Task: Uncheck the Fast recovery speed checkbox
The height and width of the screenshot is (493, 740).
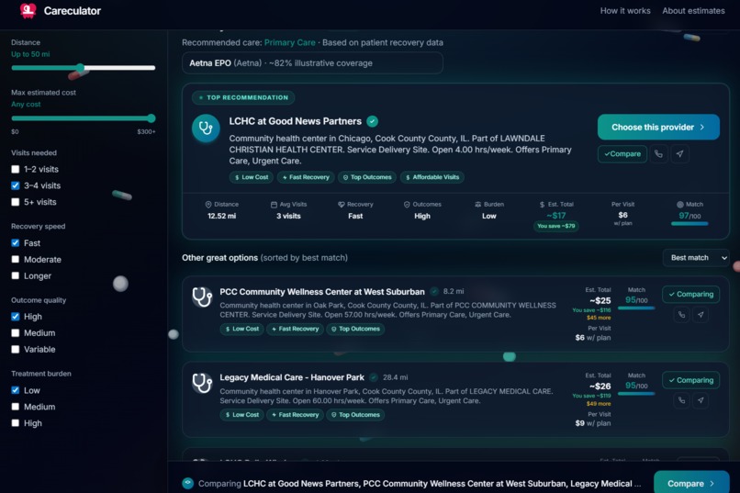Action: tap(16, 243)
